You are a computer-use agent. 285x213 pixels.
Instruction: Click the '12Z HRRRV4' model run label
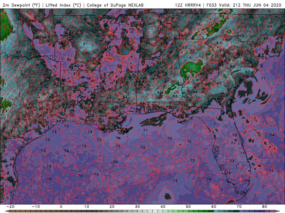(x=188, y=5)
